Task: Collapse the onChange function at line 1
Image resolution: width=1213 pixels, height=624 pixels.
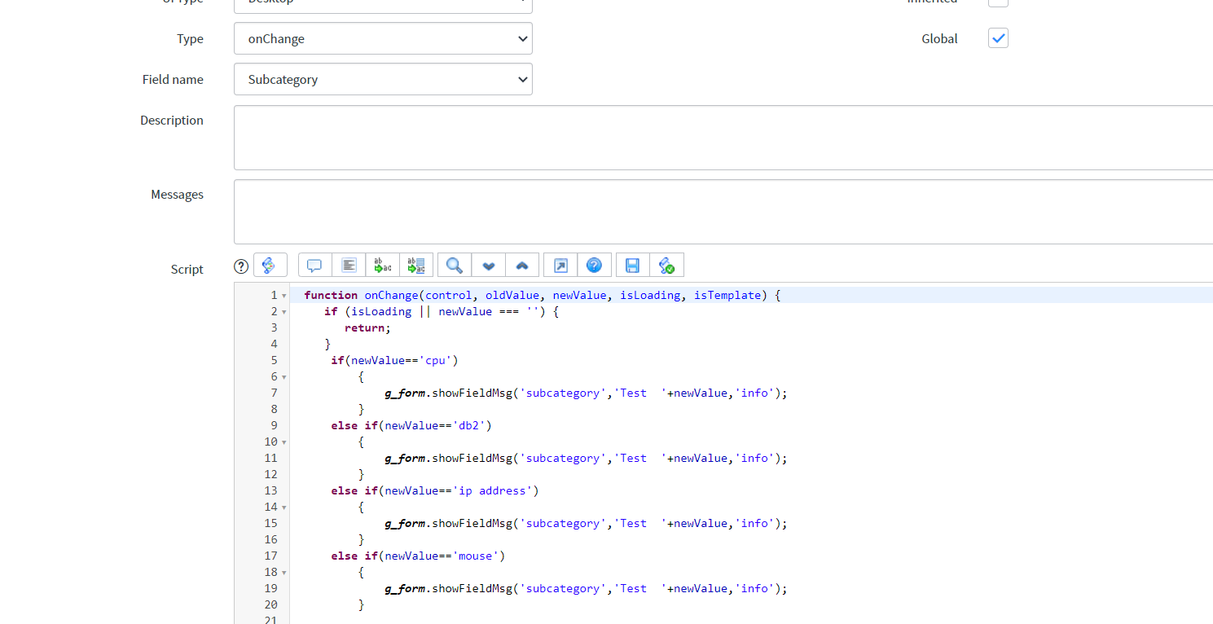Action: pyautogui.click(x=283, y=296)
